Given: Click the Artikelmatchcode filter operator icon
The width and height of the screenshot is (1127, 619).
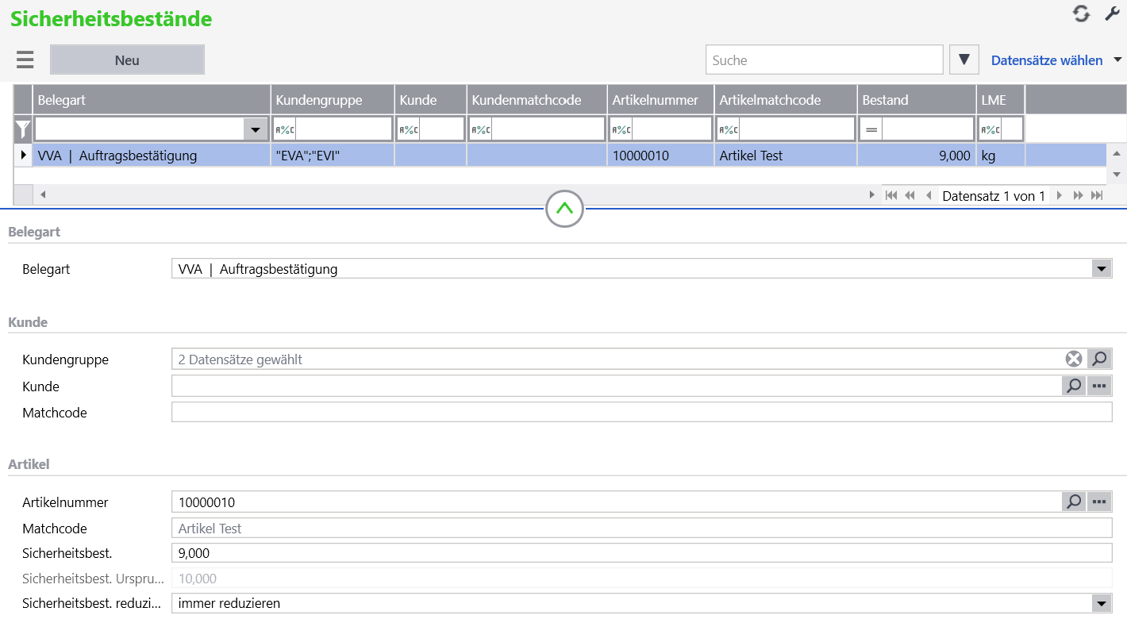Looking at the screenshot, I should 729,129.
